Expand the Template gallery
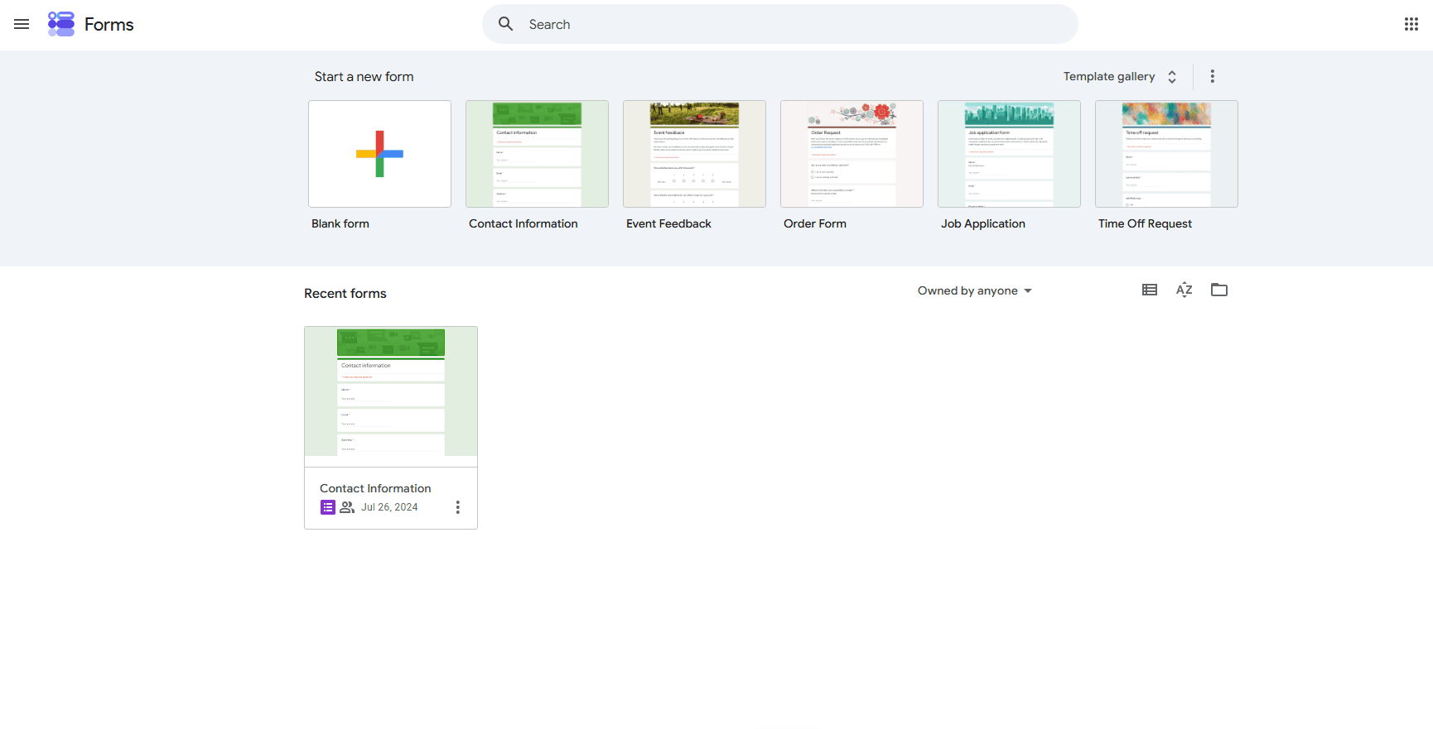This screenshot has width=1433, height=729. click(x=1121, y=76)
